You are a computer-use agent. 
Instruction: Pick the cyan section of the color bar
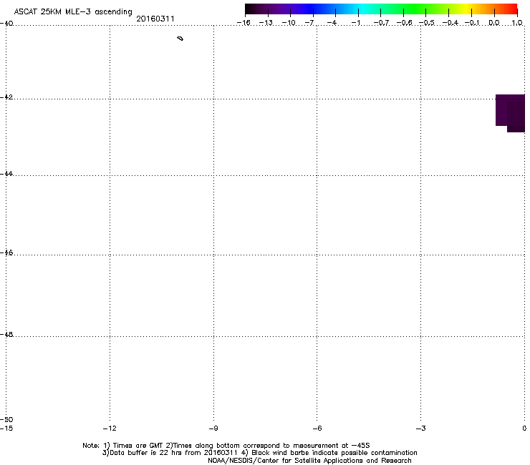coord(363,9)
